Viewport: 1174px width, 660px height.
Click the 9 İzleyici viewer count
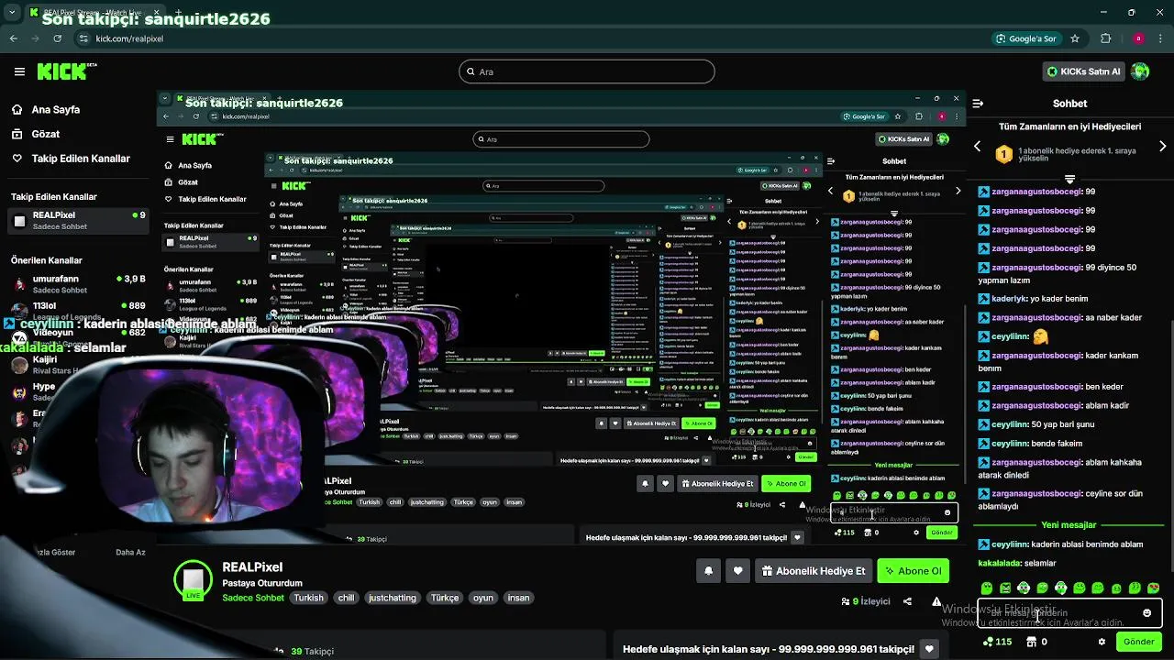(x=866, y=601)
